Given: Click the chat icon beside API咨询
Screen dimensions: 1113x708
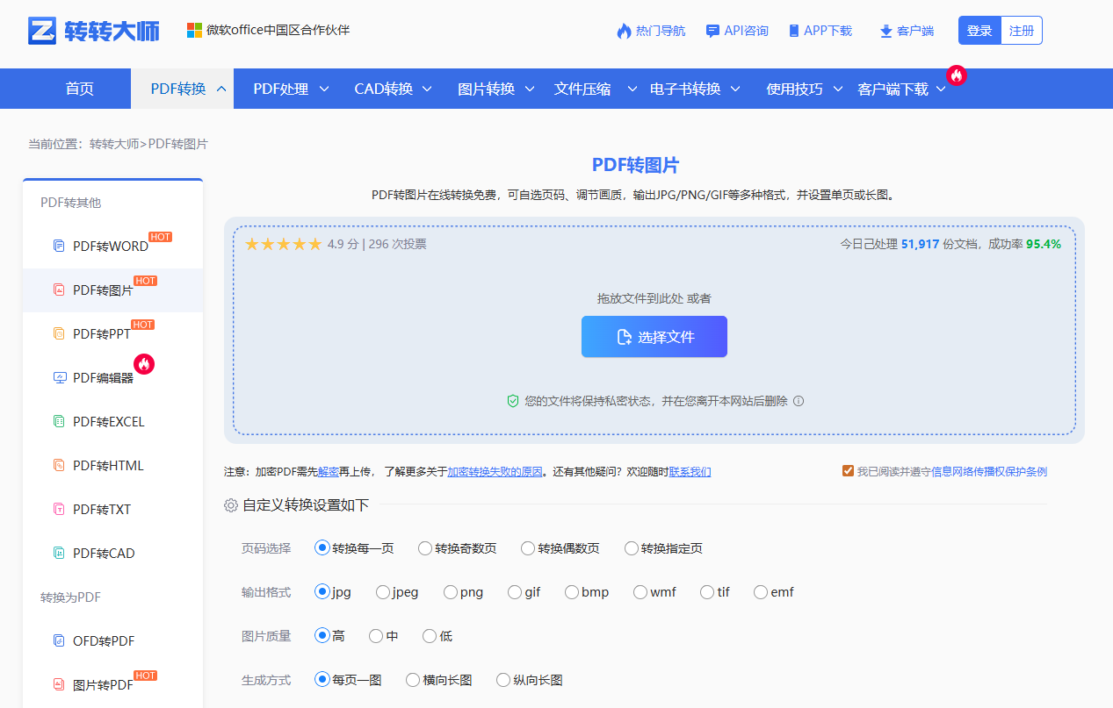Looking at the screenshot, I should click(x=712, y=31).
